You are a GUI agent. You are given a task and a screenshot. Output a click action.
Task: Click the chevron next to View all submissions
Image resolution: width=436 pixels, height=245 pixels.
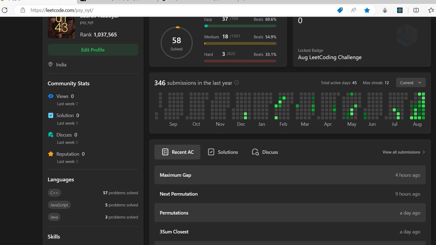[x=424, y=152]
